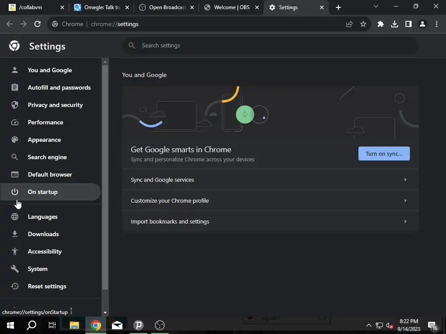This screenshot has height=334, width=446.
Task: Open the Default browser settings section
Action: click(x=50, y=174)
